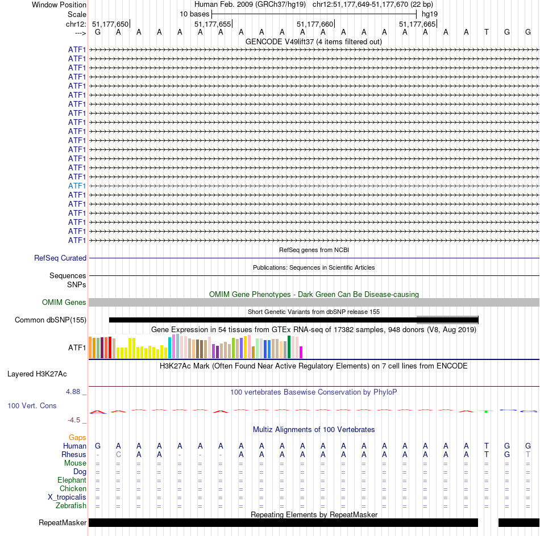This screenshot has width=540, height=536.
Task: Click the Chicken alignment row label
Action: [x=73, y=488]
